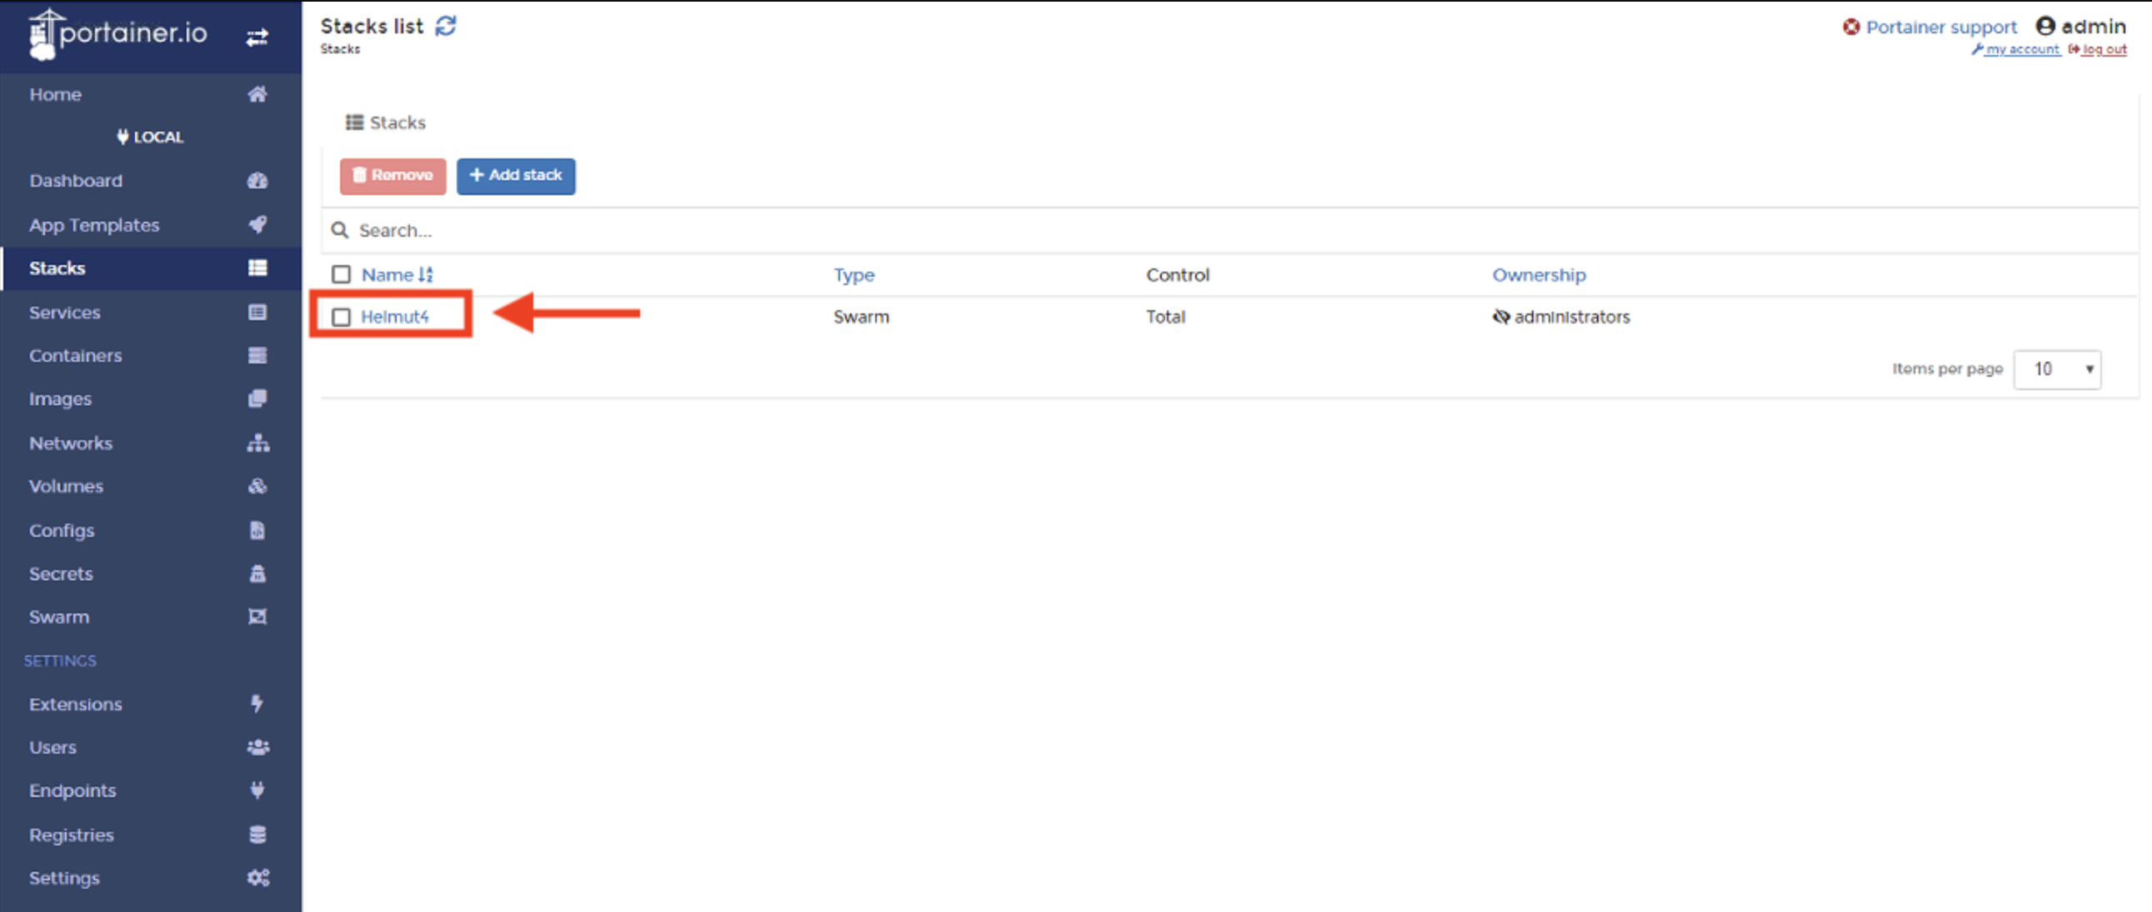Check the select-all checkbox in the header

341,274
